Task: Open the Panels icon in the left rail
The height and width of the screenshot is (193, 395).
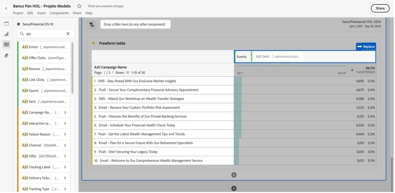Action: coord(6,24)
